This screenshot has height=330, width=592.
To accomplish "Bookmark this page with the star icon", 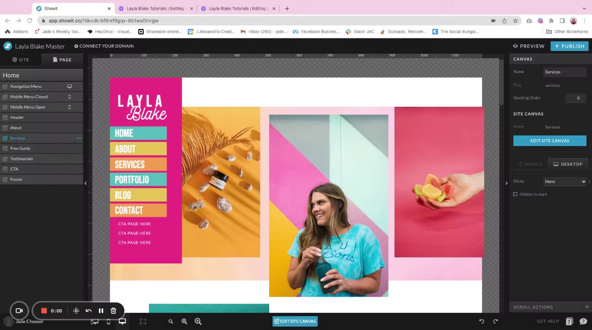I will 515,21.
